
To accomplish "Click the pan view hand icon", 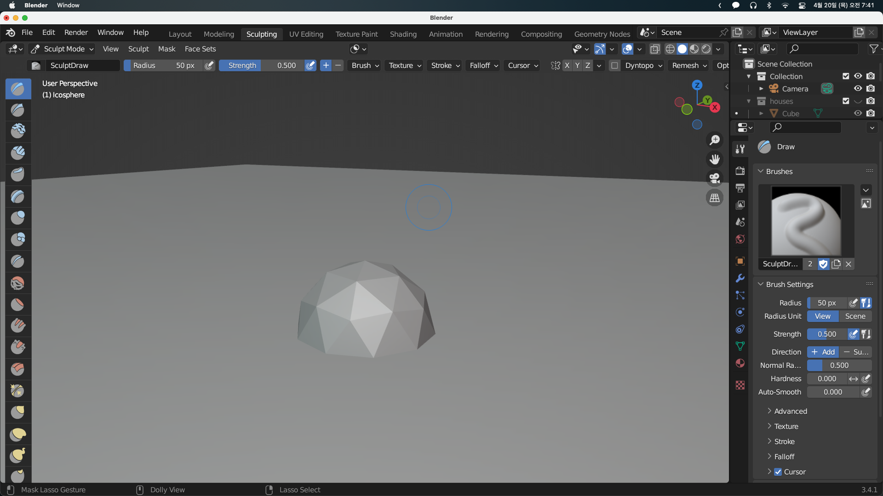I will point(715,159).
